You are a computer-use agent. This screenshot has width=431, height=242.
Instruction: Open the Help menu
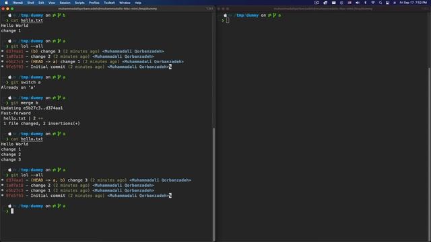tap(137, 3)
